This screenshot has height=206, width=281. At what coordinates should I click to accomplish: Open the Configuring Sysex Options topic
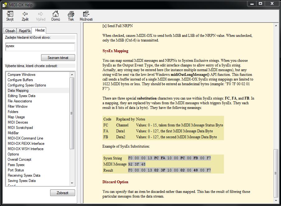point(27,85)
